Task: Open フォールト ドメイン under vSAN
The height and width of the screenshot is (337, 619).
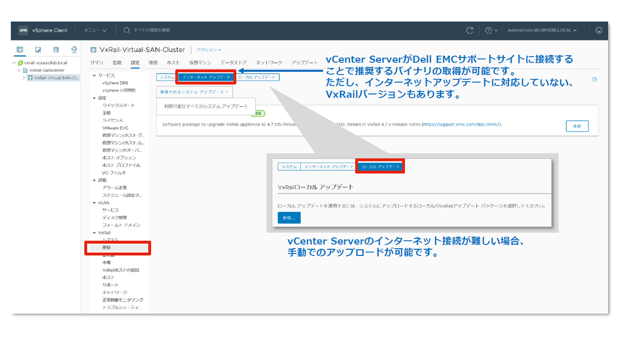Action: pos(121,225)
